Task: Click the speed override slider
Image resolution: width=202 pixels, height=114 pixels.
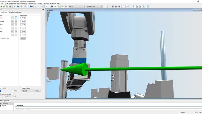Action: coord(5,91)
